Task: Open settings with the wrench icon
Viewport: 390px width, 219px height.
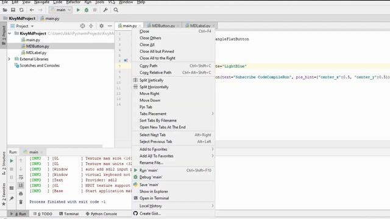Action: tap(105, 10)
